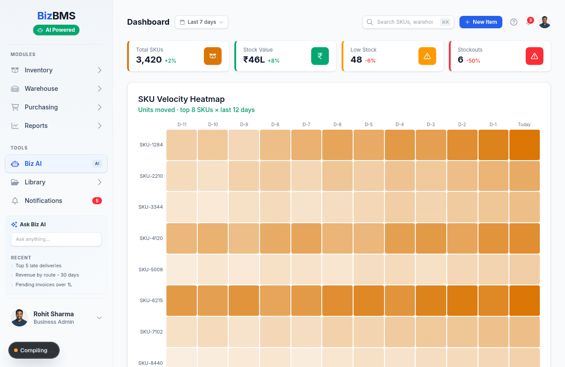Click the user avatar in top bar
Viewport: 565px width, 367px height.
tap(545, 22)
